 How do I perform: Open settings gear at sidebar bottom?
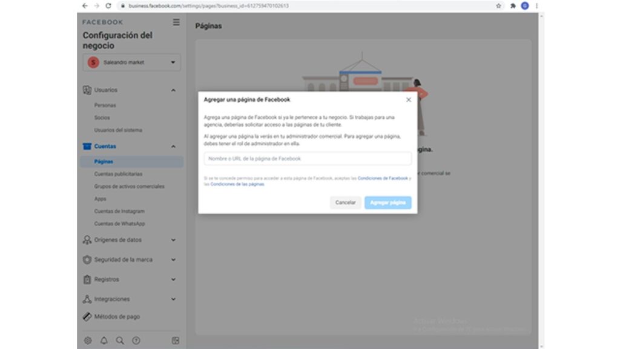88,341
